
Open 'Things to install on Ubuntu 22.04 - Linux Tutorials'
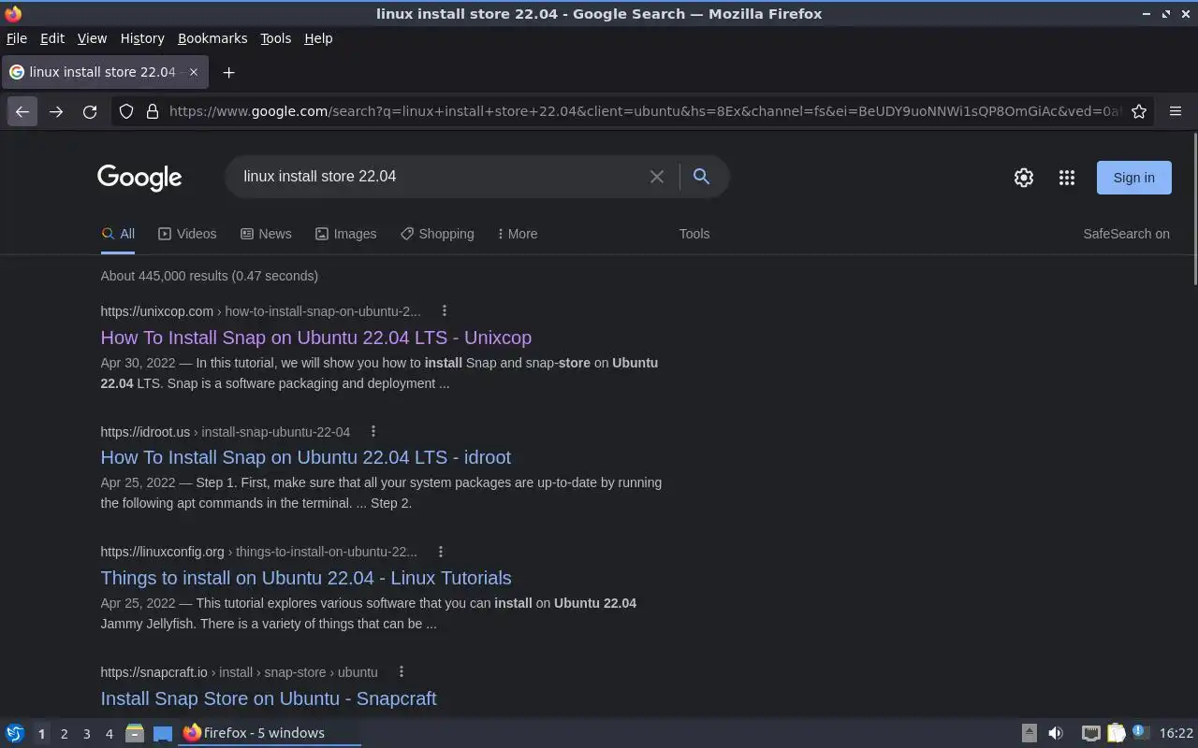pyautogui.click(x=305, y=578)
